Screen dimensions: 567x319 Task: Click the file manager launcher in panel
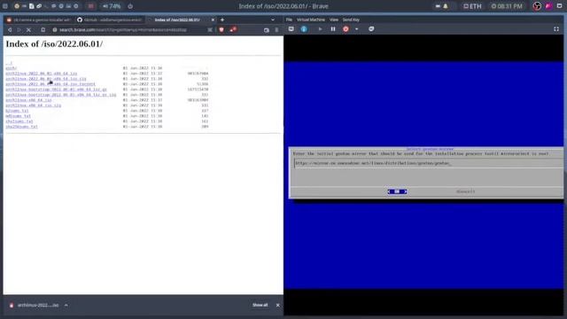click(32, 6)
